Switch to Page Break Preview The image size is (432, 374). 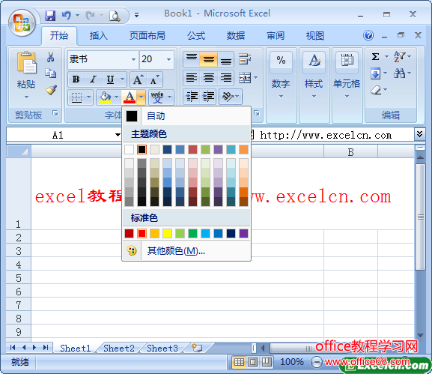267,362
